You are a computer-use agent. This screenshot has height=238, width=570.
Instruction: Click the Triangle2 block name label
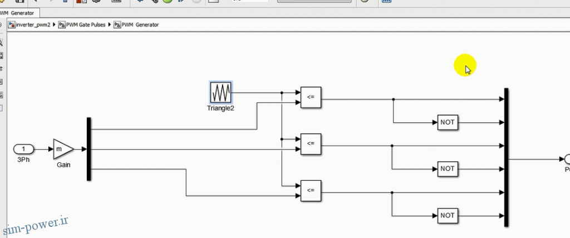tap(220, 108)
